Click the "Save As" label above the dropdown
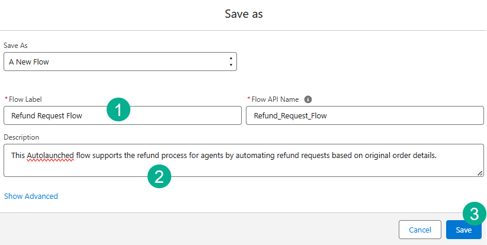Viewport: 487px width, 245px height. tap(15, 46)
